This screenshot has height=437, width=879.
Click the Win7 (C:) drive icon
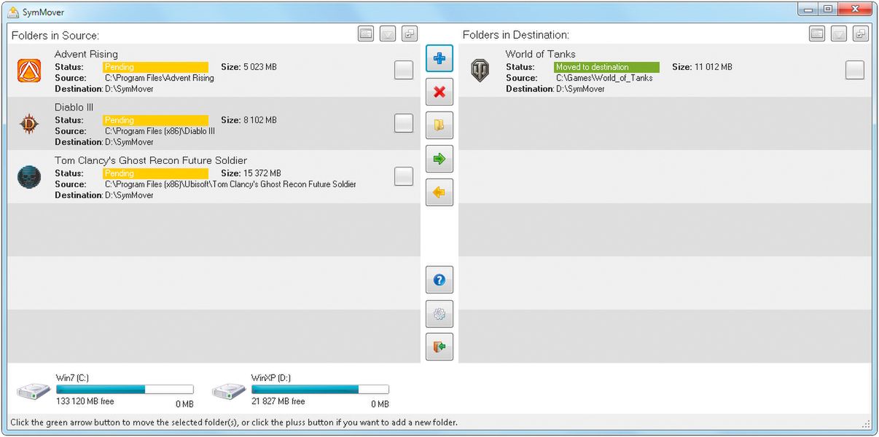coord(34,392)
